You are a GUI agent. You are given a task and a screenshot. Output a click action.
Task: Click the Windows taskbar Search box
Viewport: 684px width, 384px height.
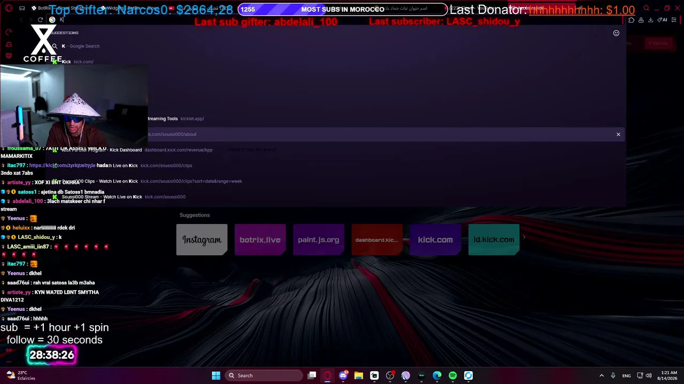pos(264,375)
